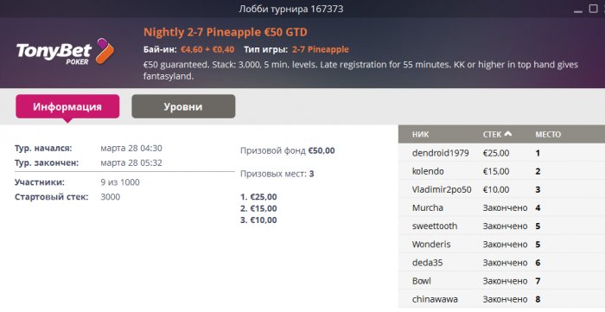The height and width of the screenshot is (312, 605).
Task: Click the Nightly 2-7 Pineapple €50 GTD title
Action: point(226,32)
